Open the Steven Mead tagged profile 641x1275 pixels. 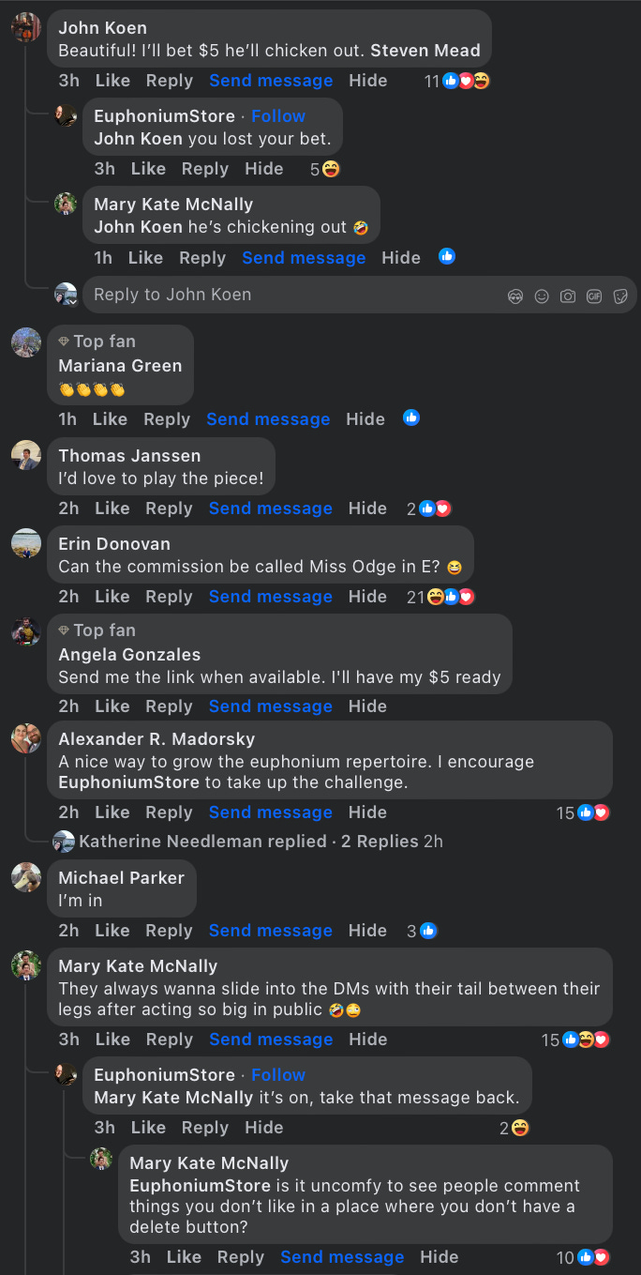[425, 51]
